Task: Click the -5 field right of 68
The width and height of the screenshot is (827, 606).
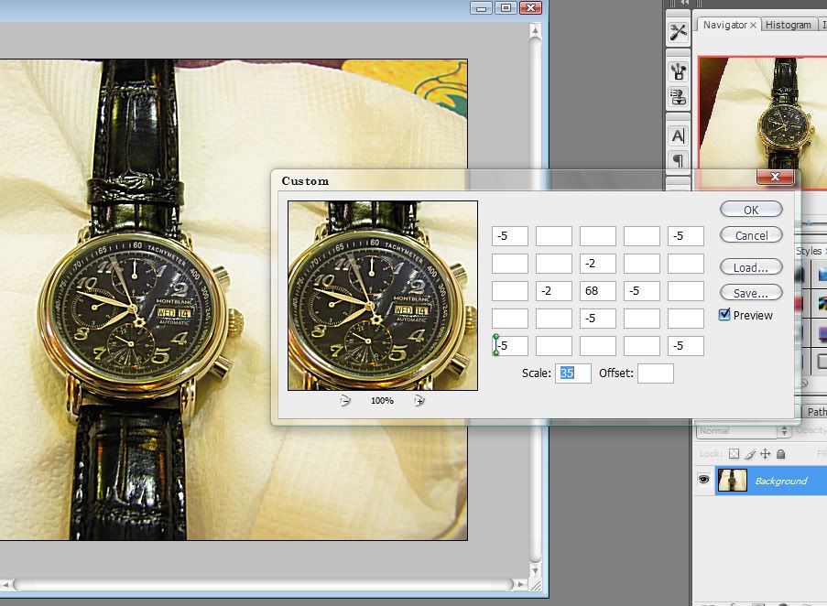Action: [642, 291]
